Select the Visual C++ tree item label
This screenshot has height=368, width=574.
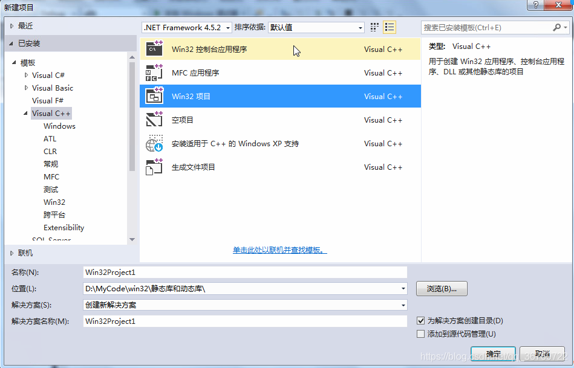click(x=51, y=114)
